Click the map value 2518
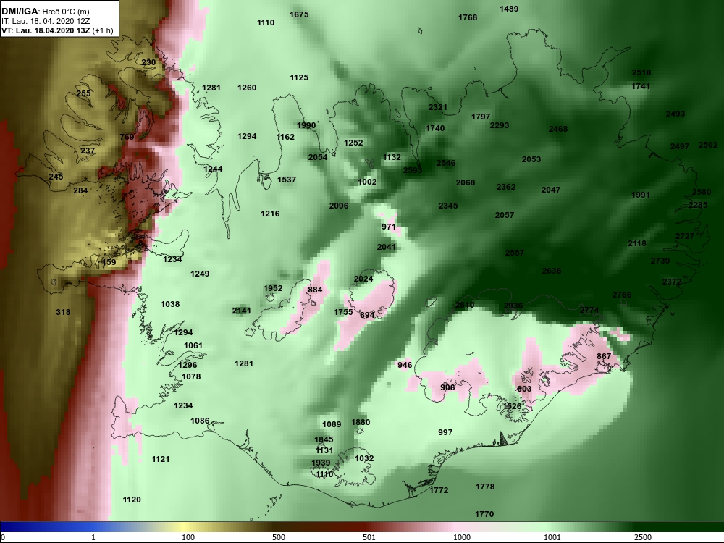 click(641, 72)
